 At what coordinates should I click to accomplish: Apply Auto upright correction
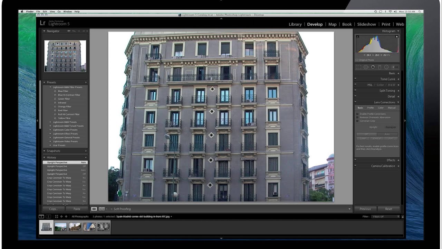click(387, 134)
